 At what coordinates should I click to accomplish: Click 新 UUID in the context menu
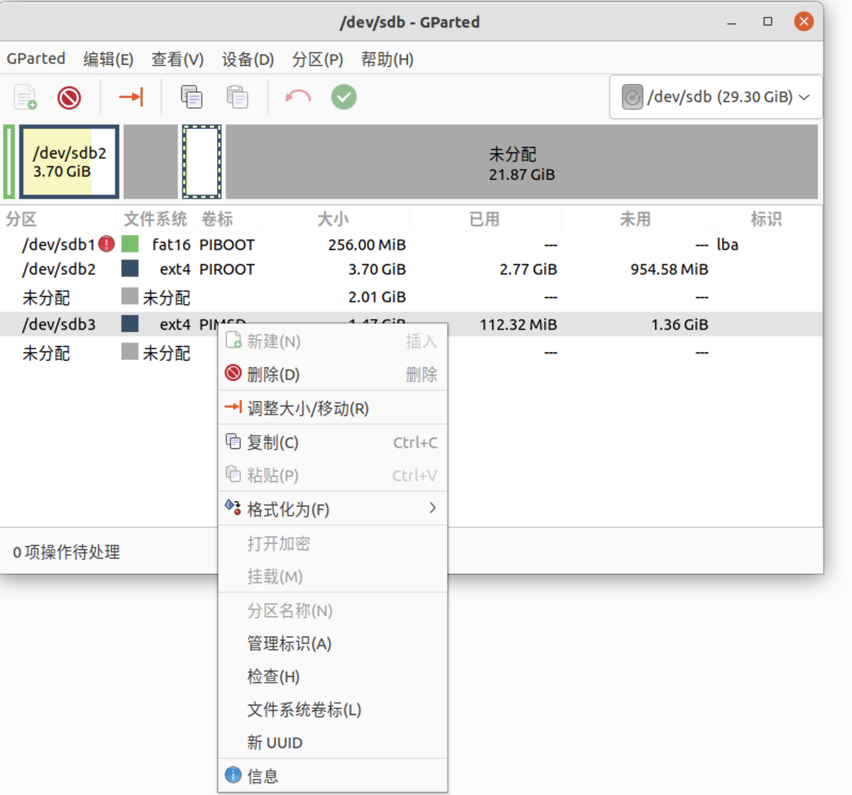tap(275, 743)
